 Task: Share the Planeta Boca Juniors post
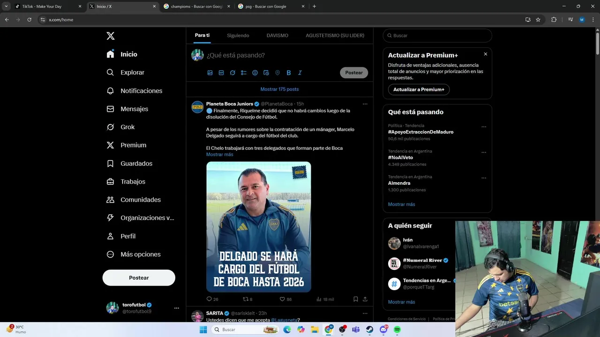tap(365, 299)
